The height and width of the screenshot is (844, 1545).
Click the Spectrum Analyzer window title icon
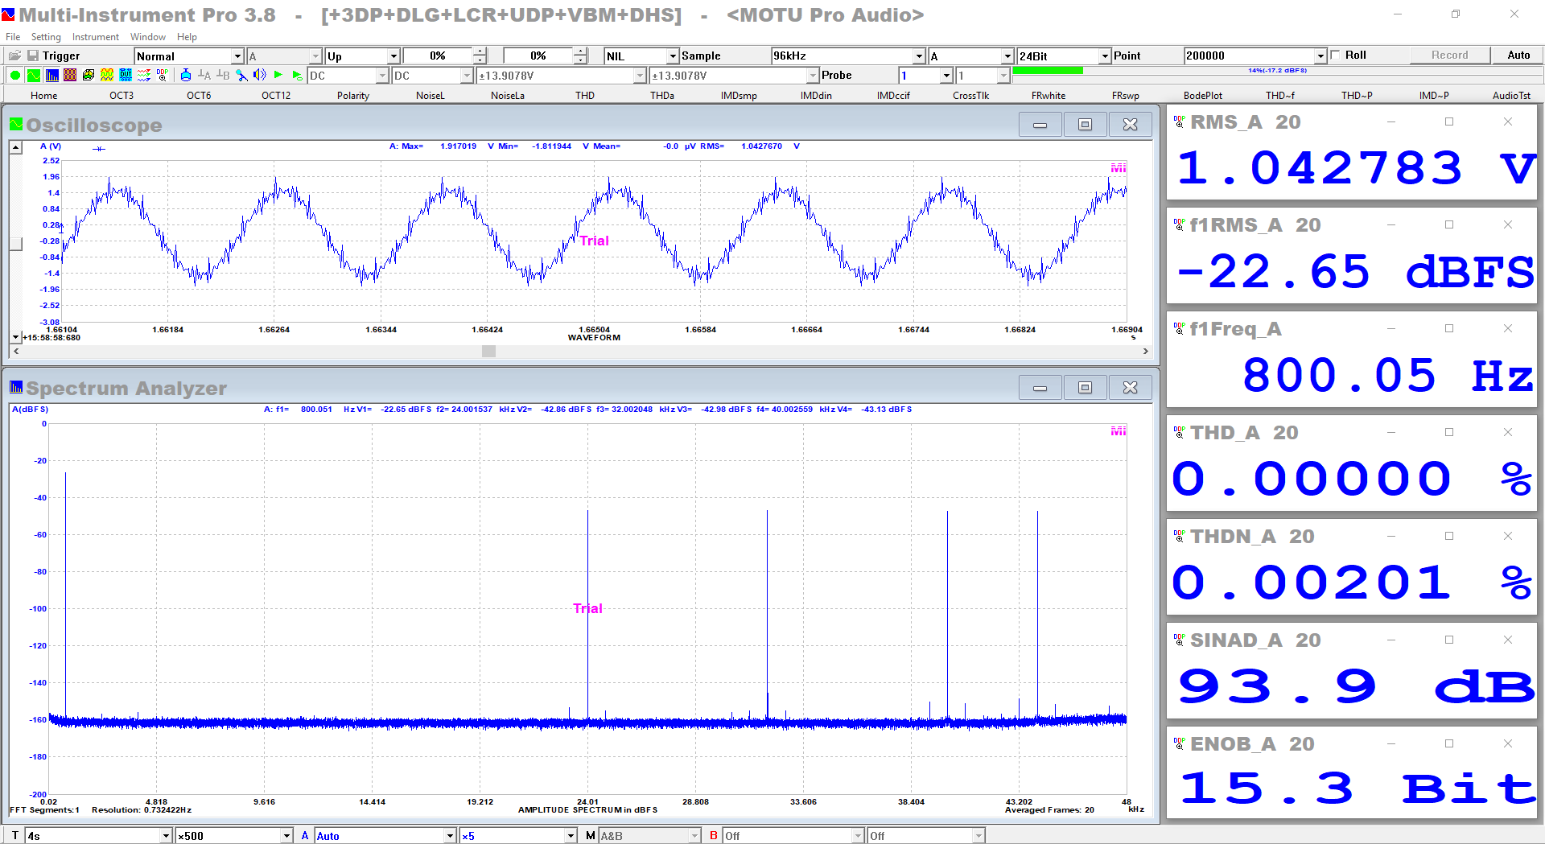pos(16,387)
